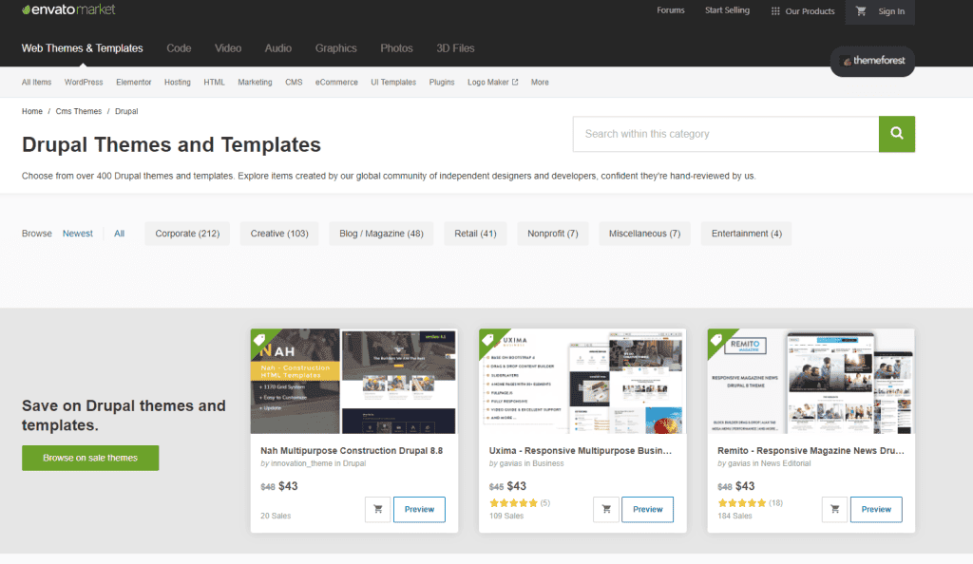Open the Elementor category
The width and height of the screenshot is (973, 564).
click(133, 83)
